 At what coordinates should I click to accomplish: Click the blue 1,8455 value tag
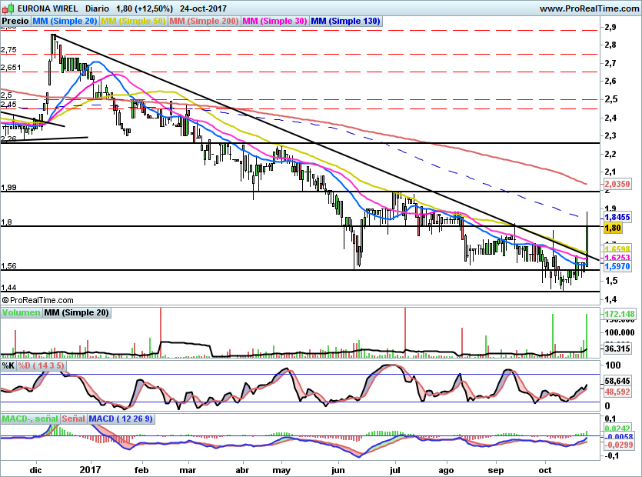[x=618, y=217]
